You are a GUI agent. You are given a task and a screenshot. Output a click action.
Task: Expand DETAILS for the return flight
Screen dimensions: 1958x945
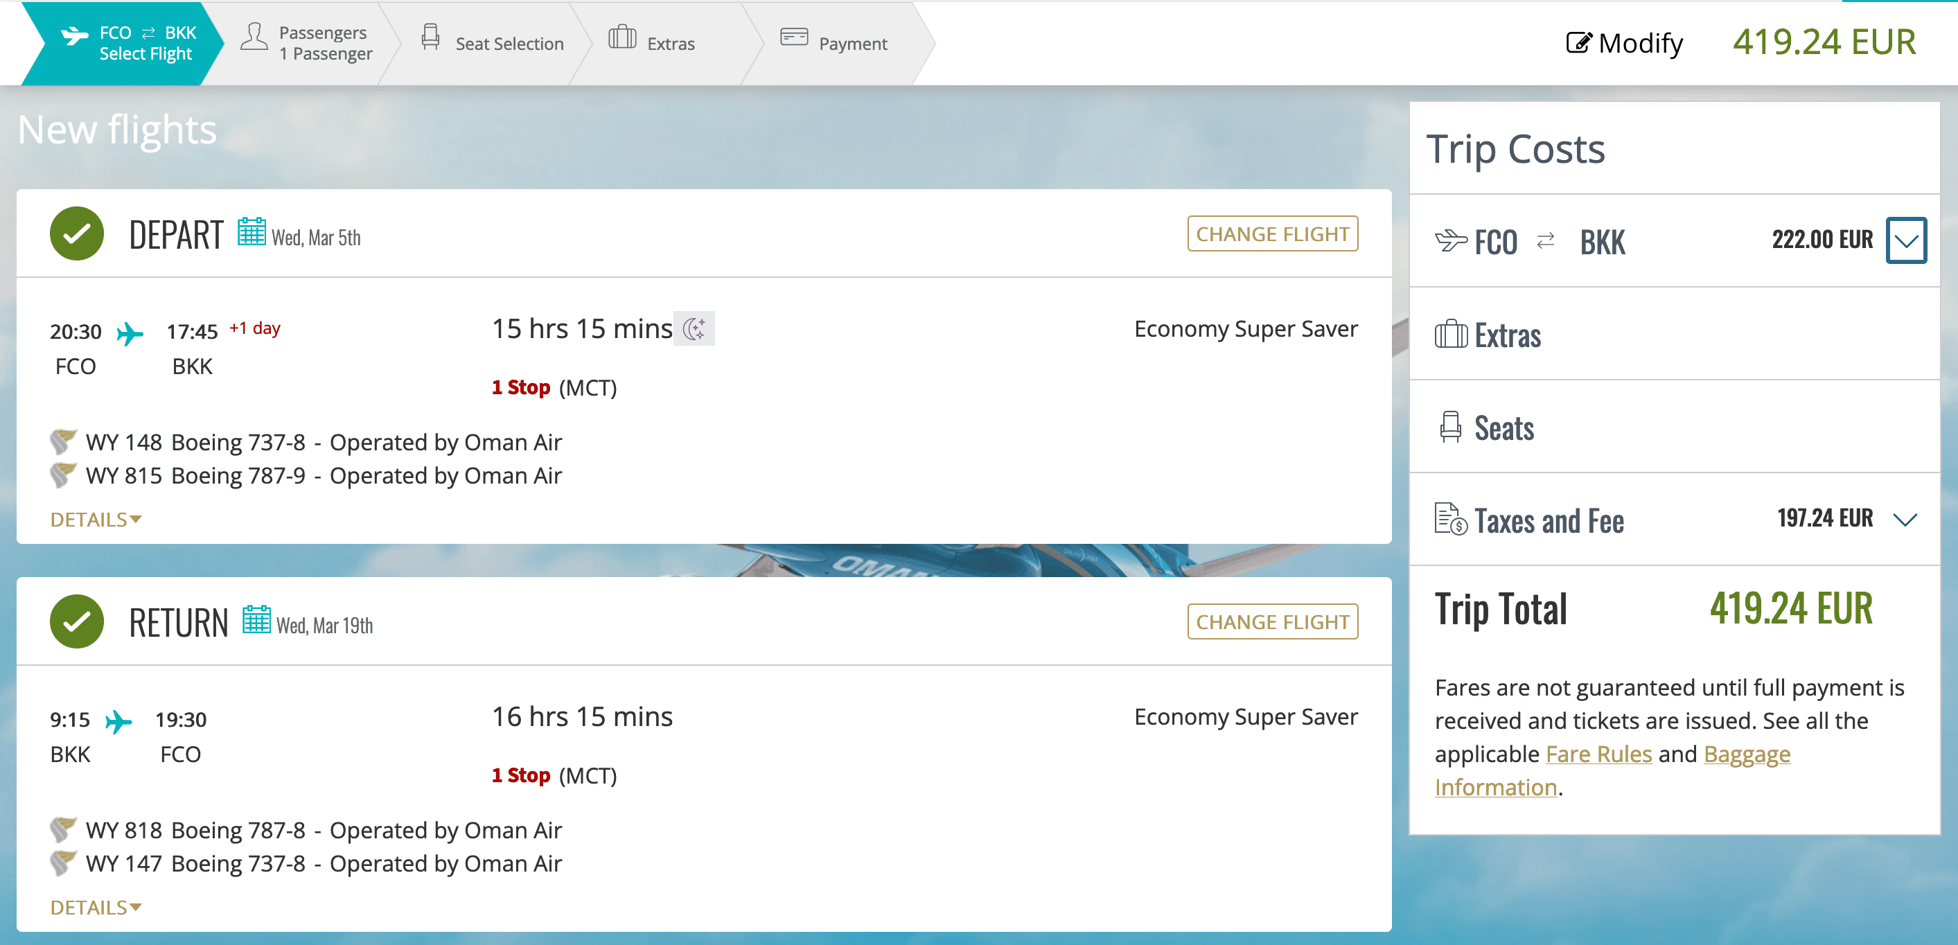(96, 907)
